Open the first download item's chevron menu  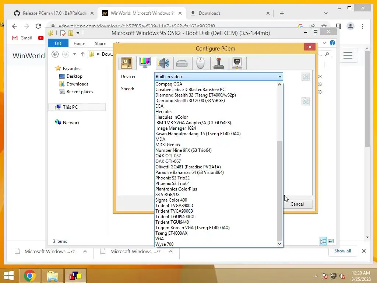85,251
